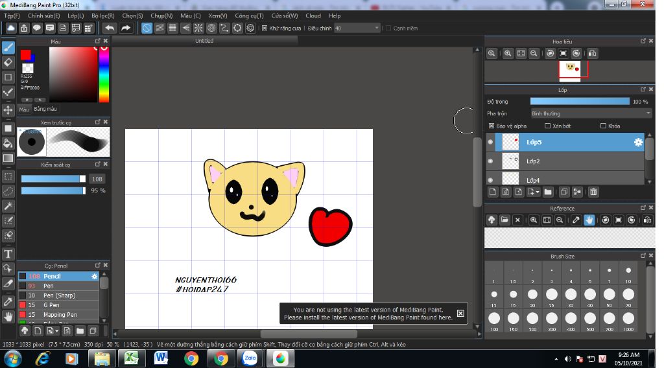The image size is (664, 368).
Task: Dismiss the update notification
Action: [460, 314]
